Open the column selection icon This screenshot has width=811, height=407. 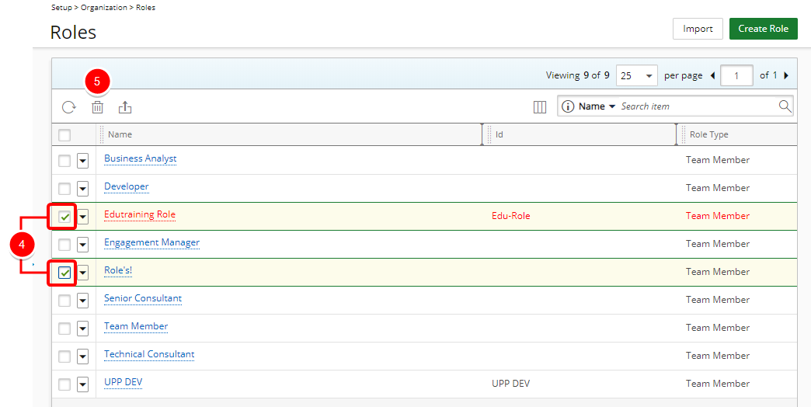coord(539,107)
